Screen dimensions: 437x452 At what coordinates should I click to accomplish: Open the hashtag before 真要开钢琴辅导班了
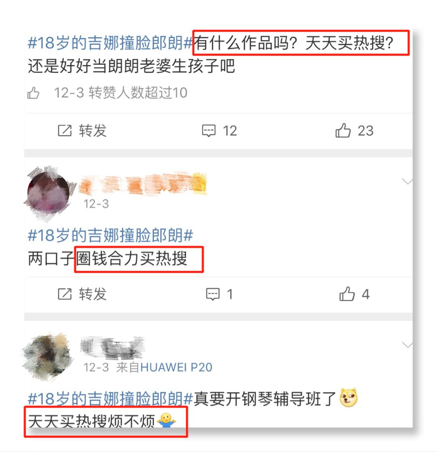click(110, 399)
